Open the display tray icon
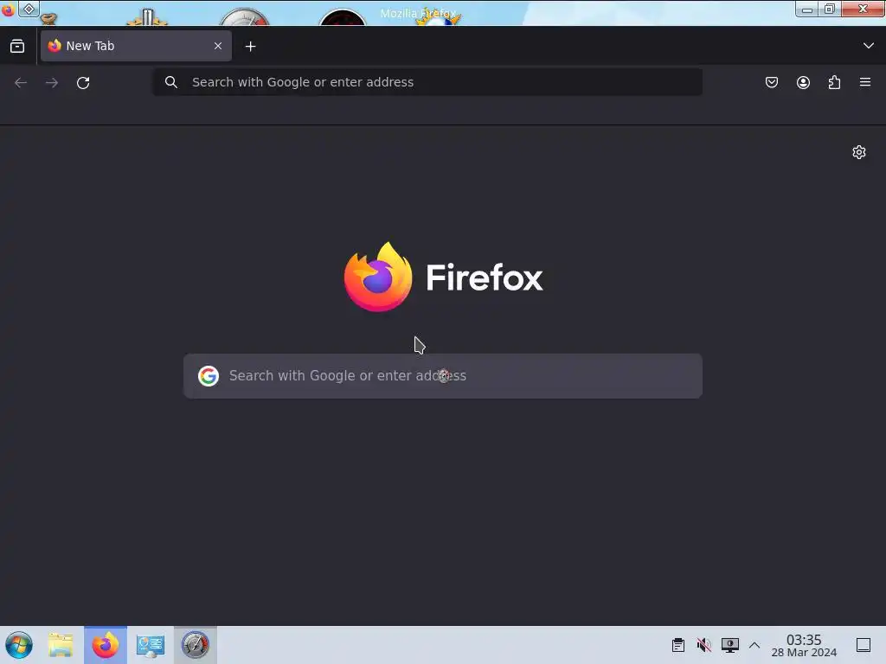This screenshot has width=886, height=664. pos(729,645)
